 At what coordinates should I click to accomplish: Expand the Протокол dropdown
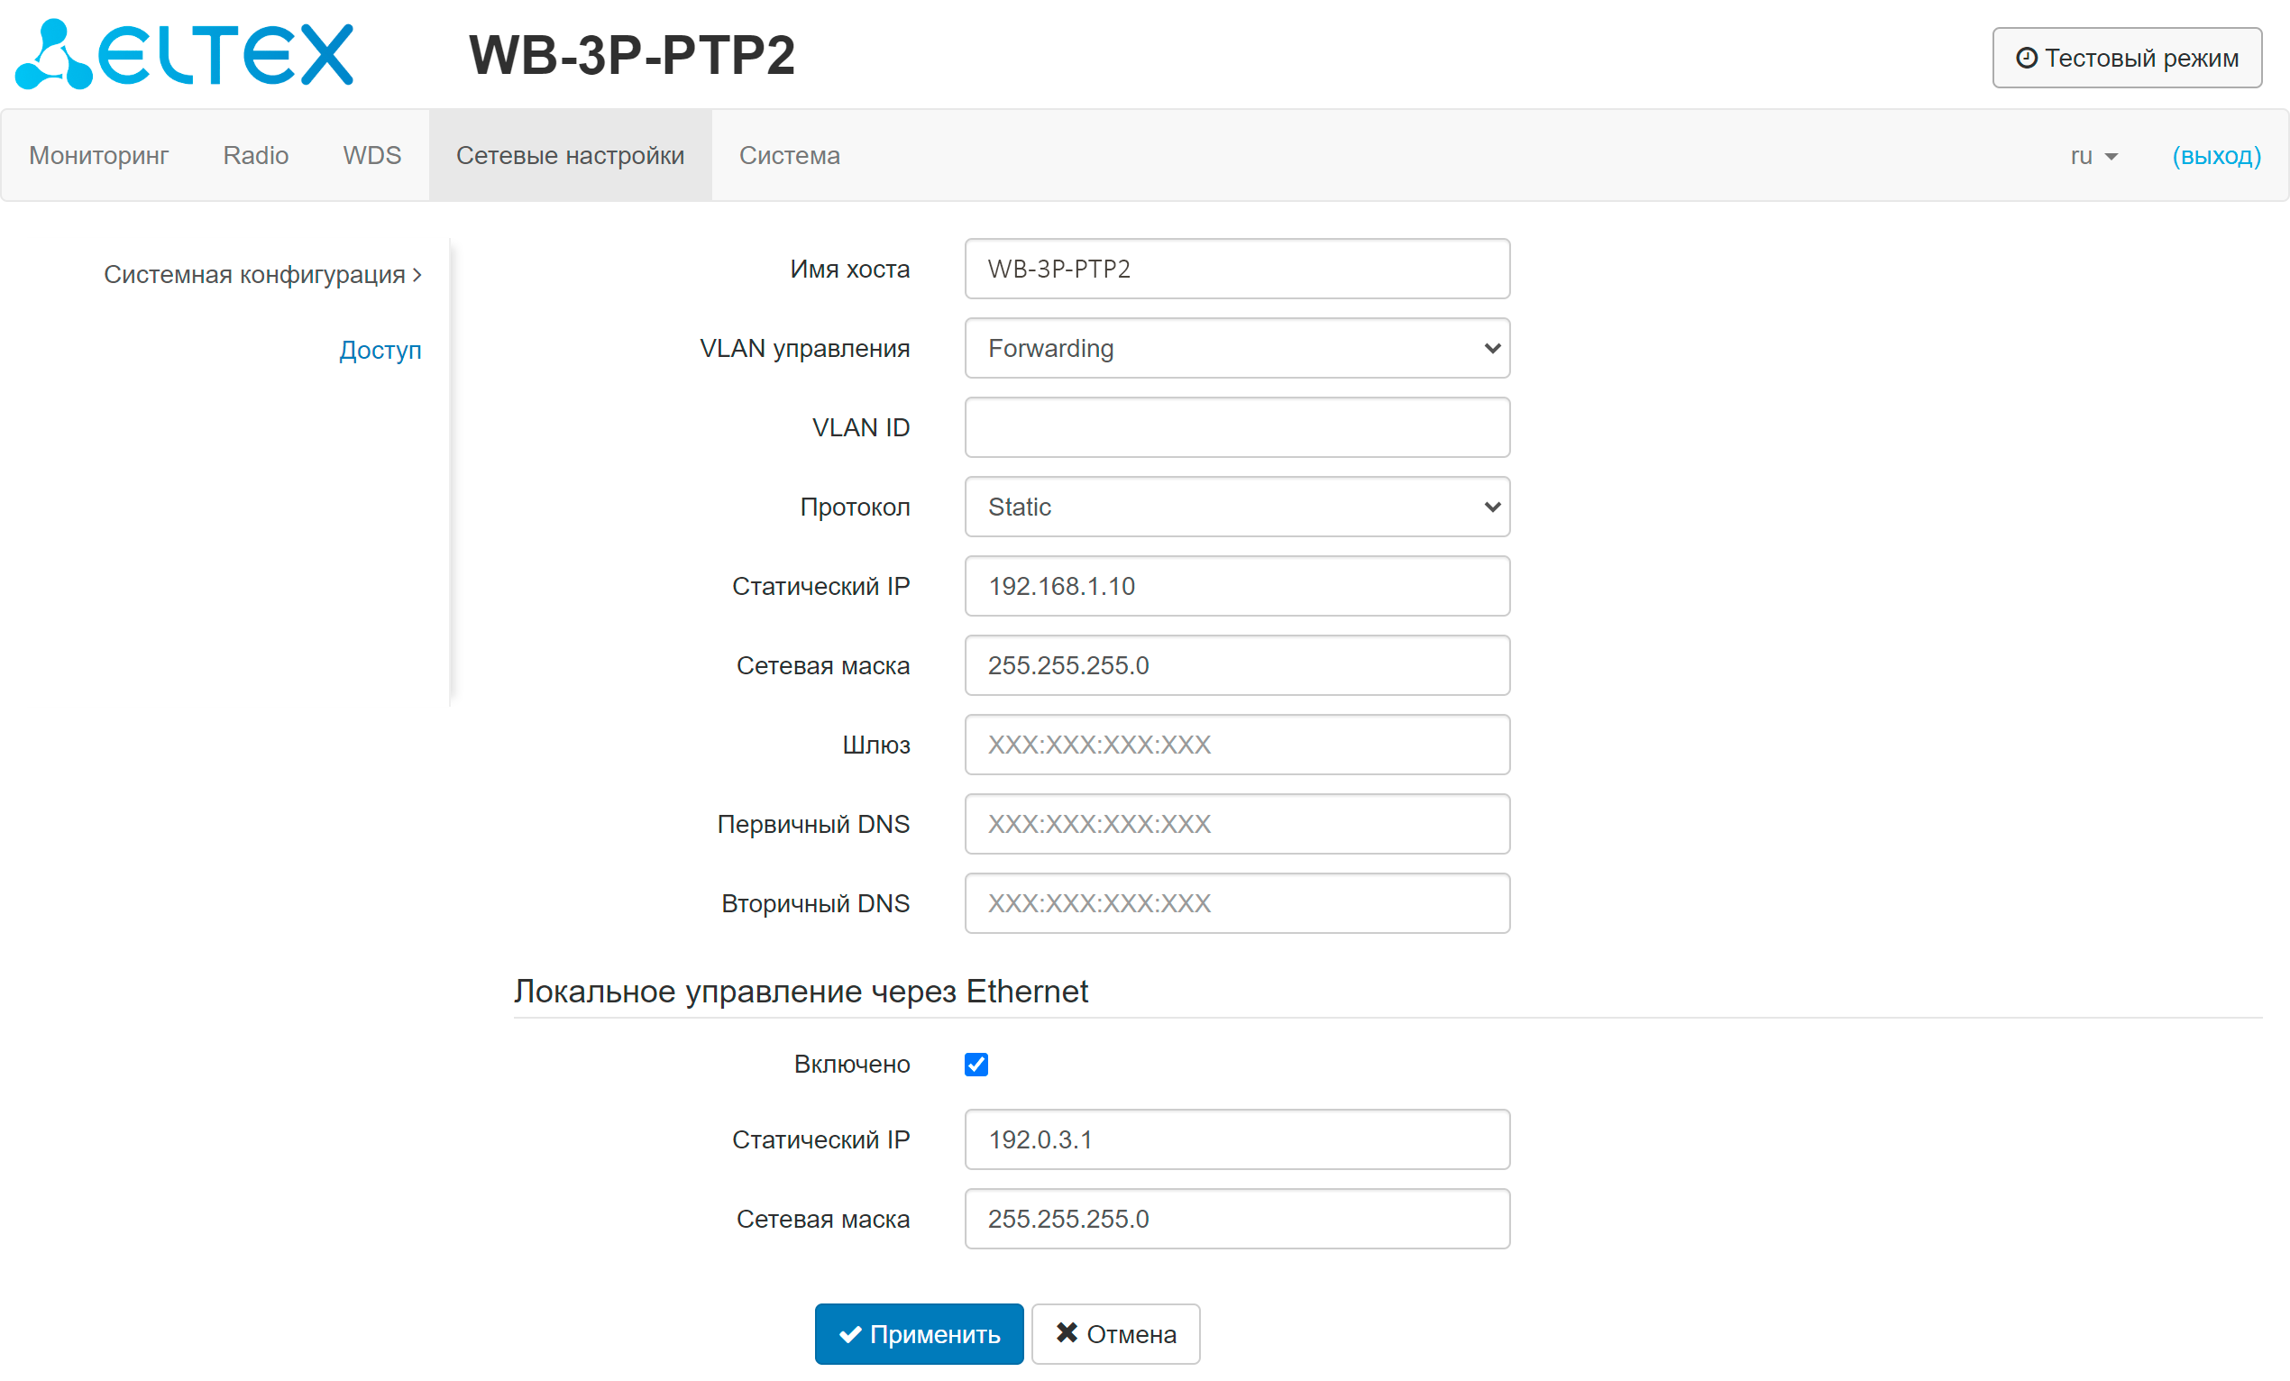(x=1236, y=507)
